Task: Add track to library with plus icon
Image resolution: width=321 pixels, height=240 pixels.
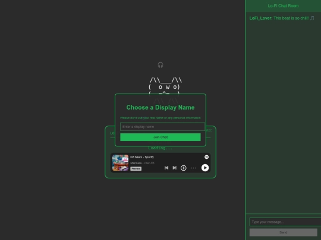Action: 184,168
